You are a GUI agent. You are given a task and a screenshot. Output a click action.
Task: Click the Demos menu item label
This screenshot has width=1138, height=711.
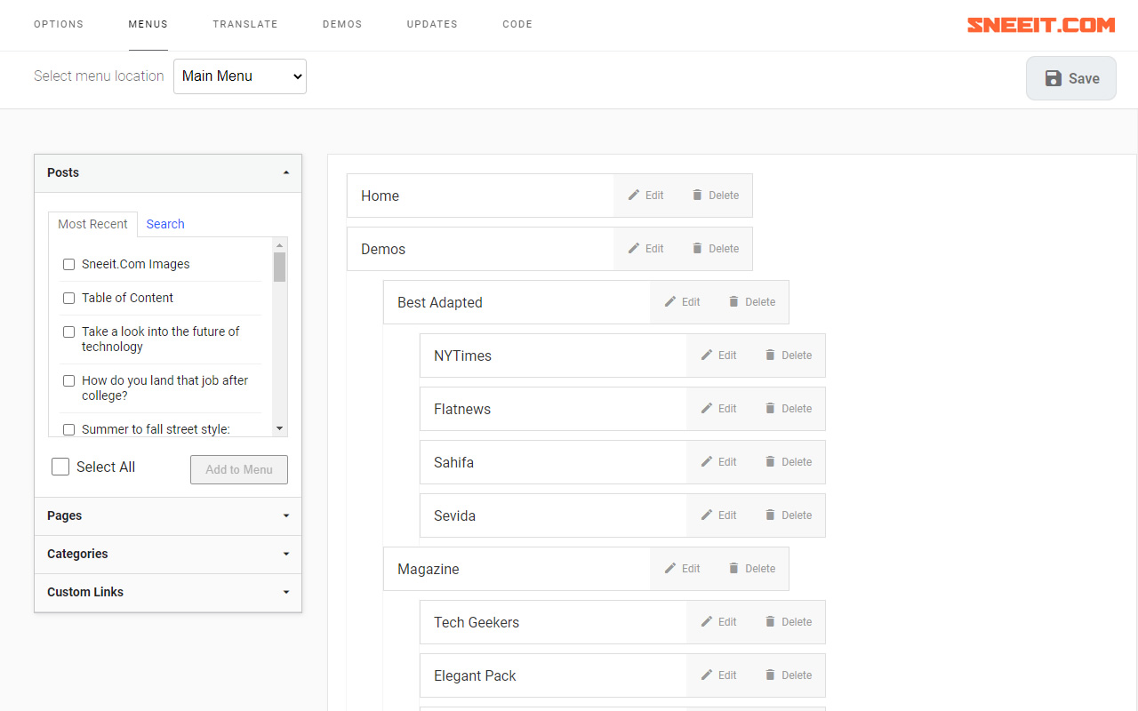(383, 249)
